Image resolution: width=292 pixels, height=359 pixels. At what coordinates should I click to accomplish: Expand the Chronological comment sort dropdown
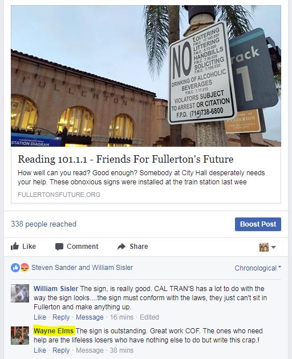coord(258,268)
